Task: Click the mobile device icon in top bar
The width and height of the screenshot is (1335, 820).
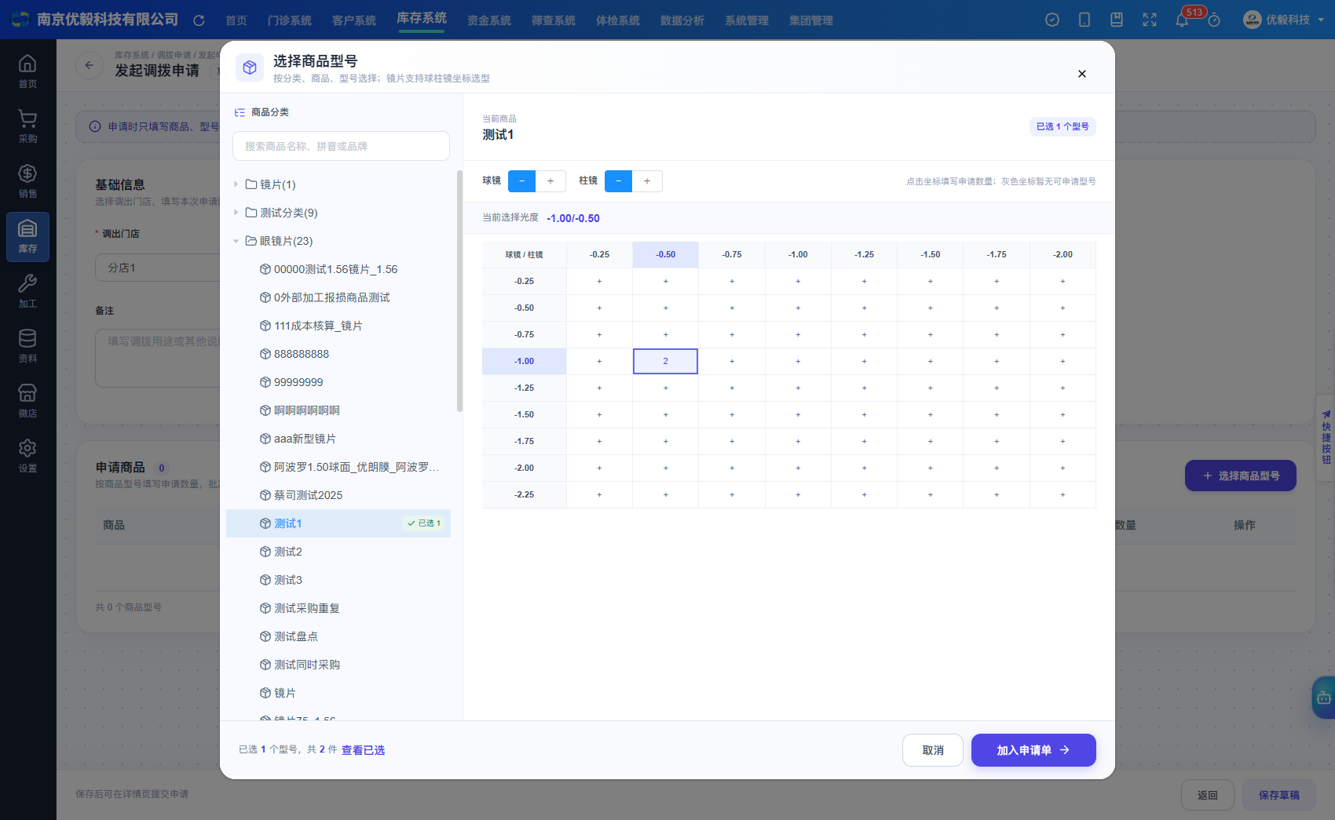Action: [1084, 20]
